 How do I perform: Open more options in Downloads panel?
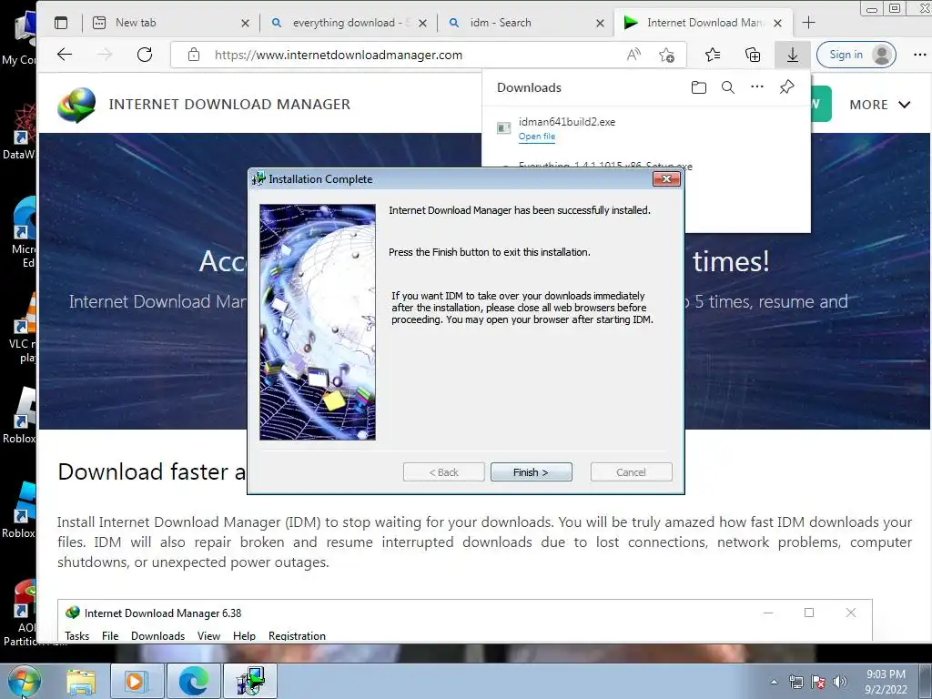point(756,86)
